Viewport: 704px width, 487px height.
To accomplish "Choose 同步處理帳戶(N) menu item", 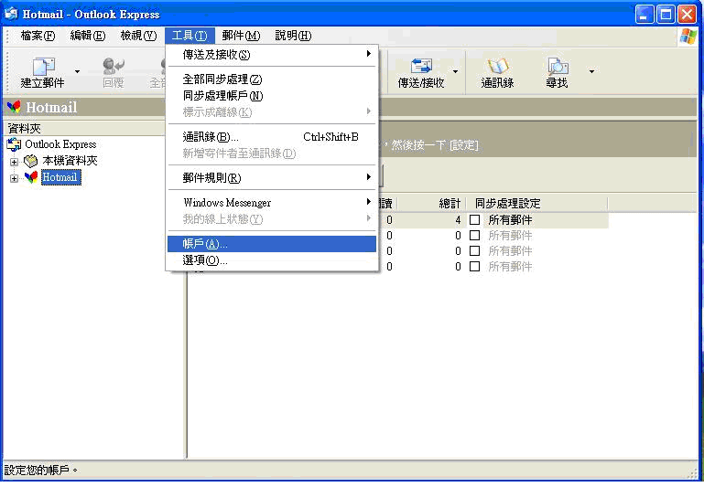I will tap(272, 96).
